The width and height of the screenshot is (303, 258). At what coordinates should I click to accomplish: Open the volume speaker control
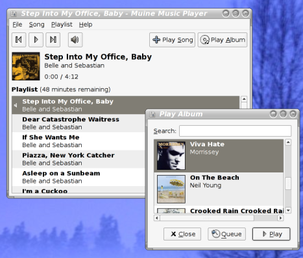pos(75,40)
